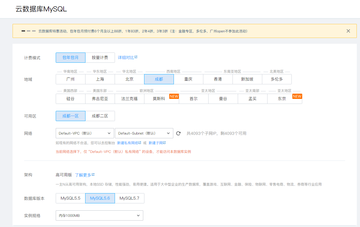Choose 广州 region
Screen dimensions: 360x227
click(x=71, y=79)
